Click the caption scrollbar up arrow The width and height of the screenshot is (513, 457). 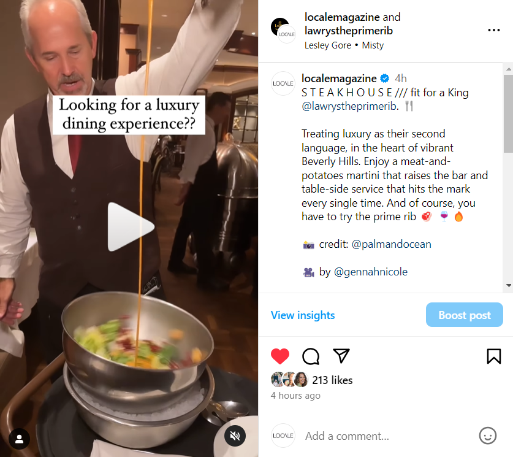[509, 69]
